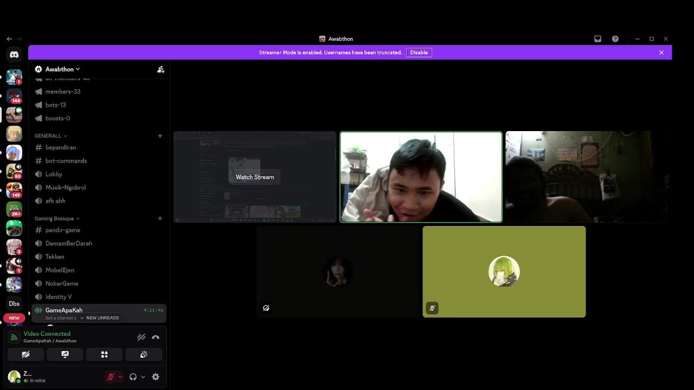Disconnect from voice call
The width and height of the screenshot is (694, 390).
point(156,337)
